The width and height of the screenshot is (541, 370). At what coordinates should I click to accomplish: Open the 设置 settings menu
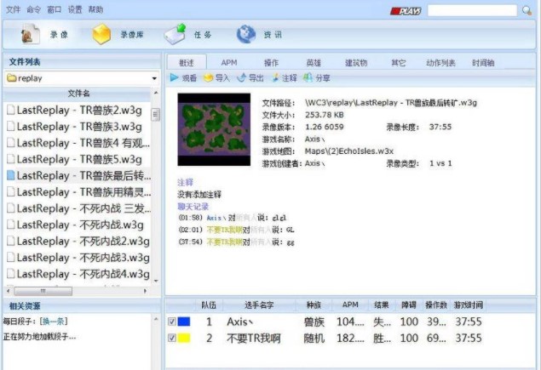[75, 10]
